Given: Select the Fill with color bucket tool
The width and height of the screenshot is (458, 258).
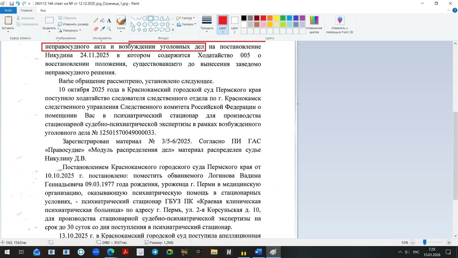Looking at the screenshot, I should pyautogui.click(x=102, y=20).
